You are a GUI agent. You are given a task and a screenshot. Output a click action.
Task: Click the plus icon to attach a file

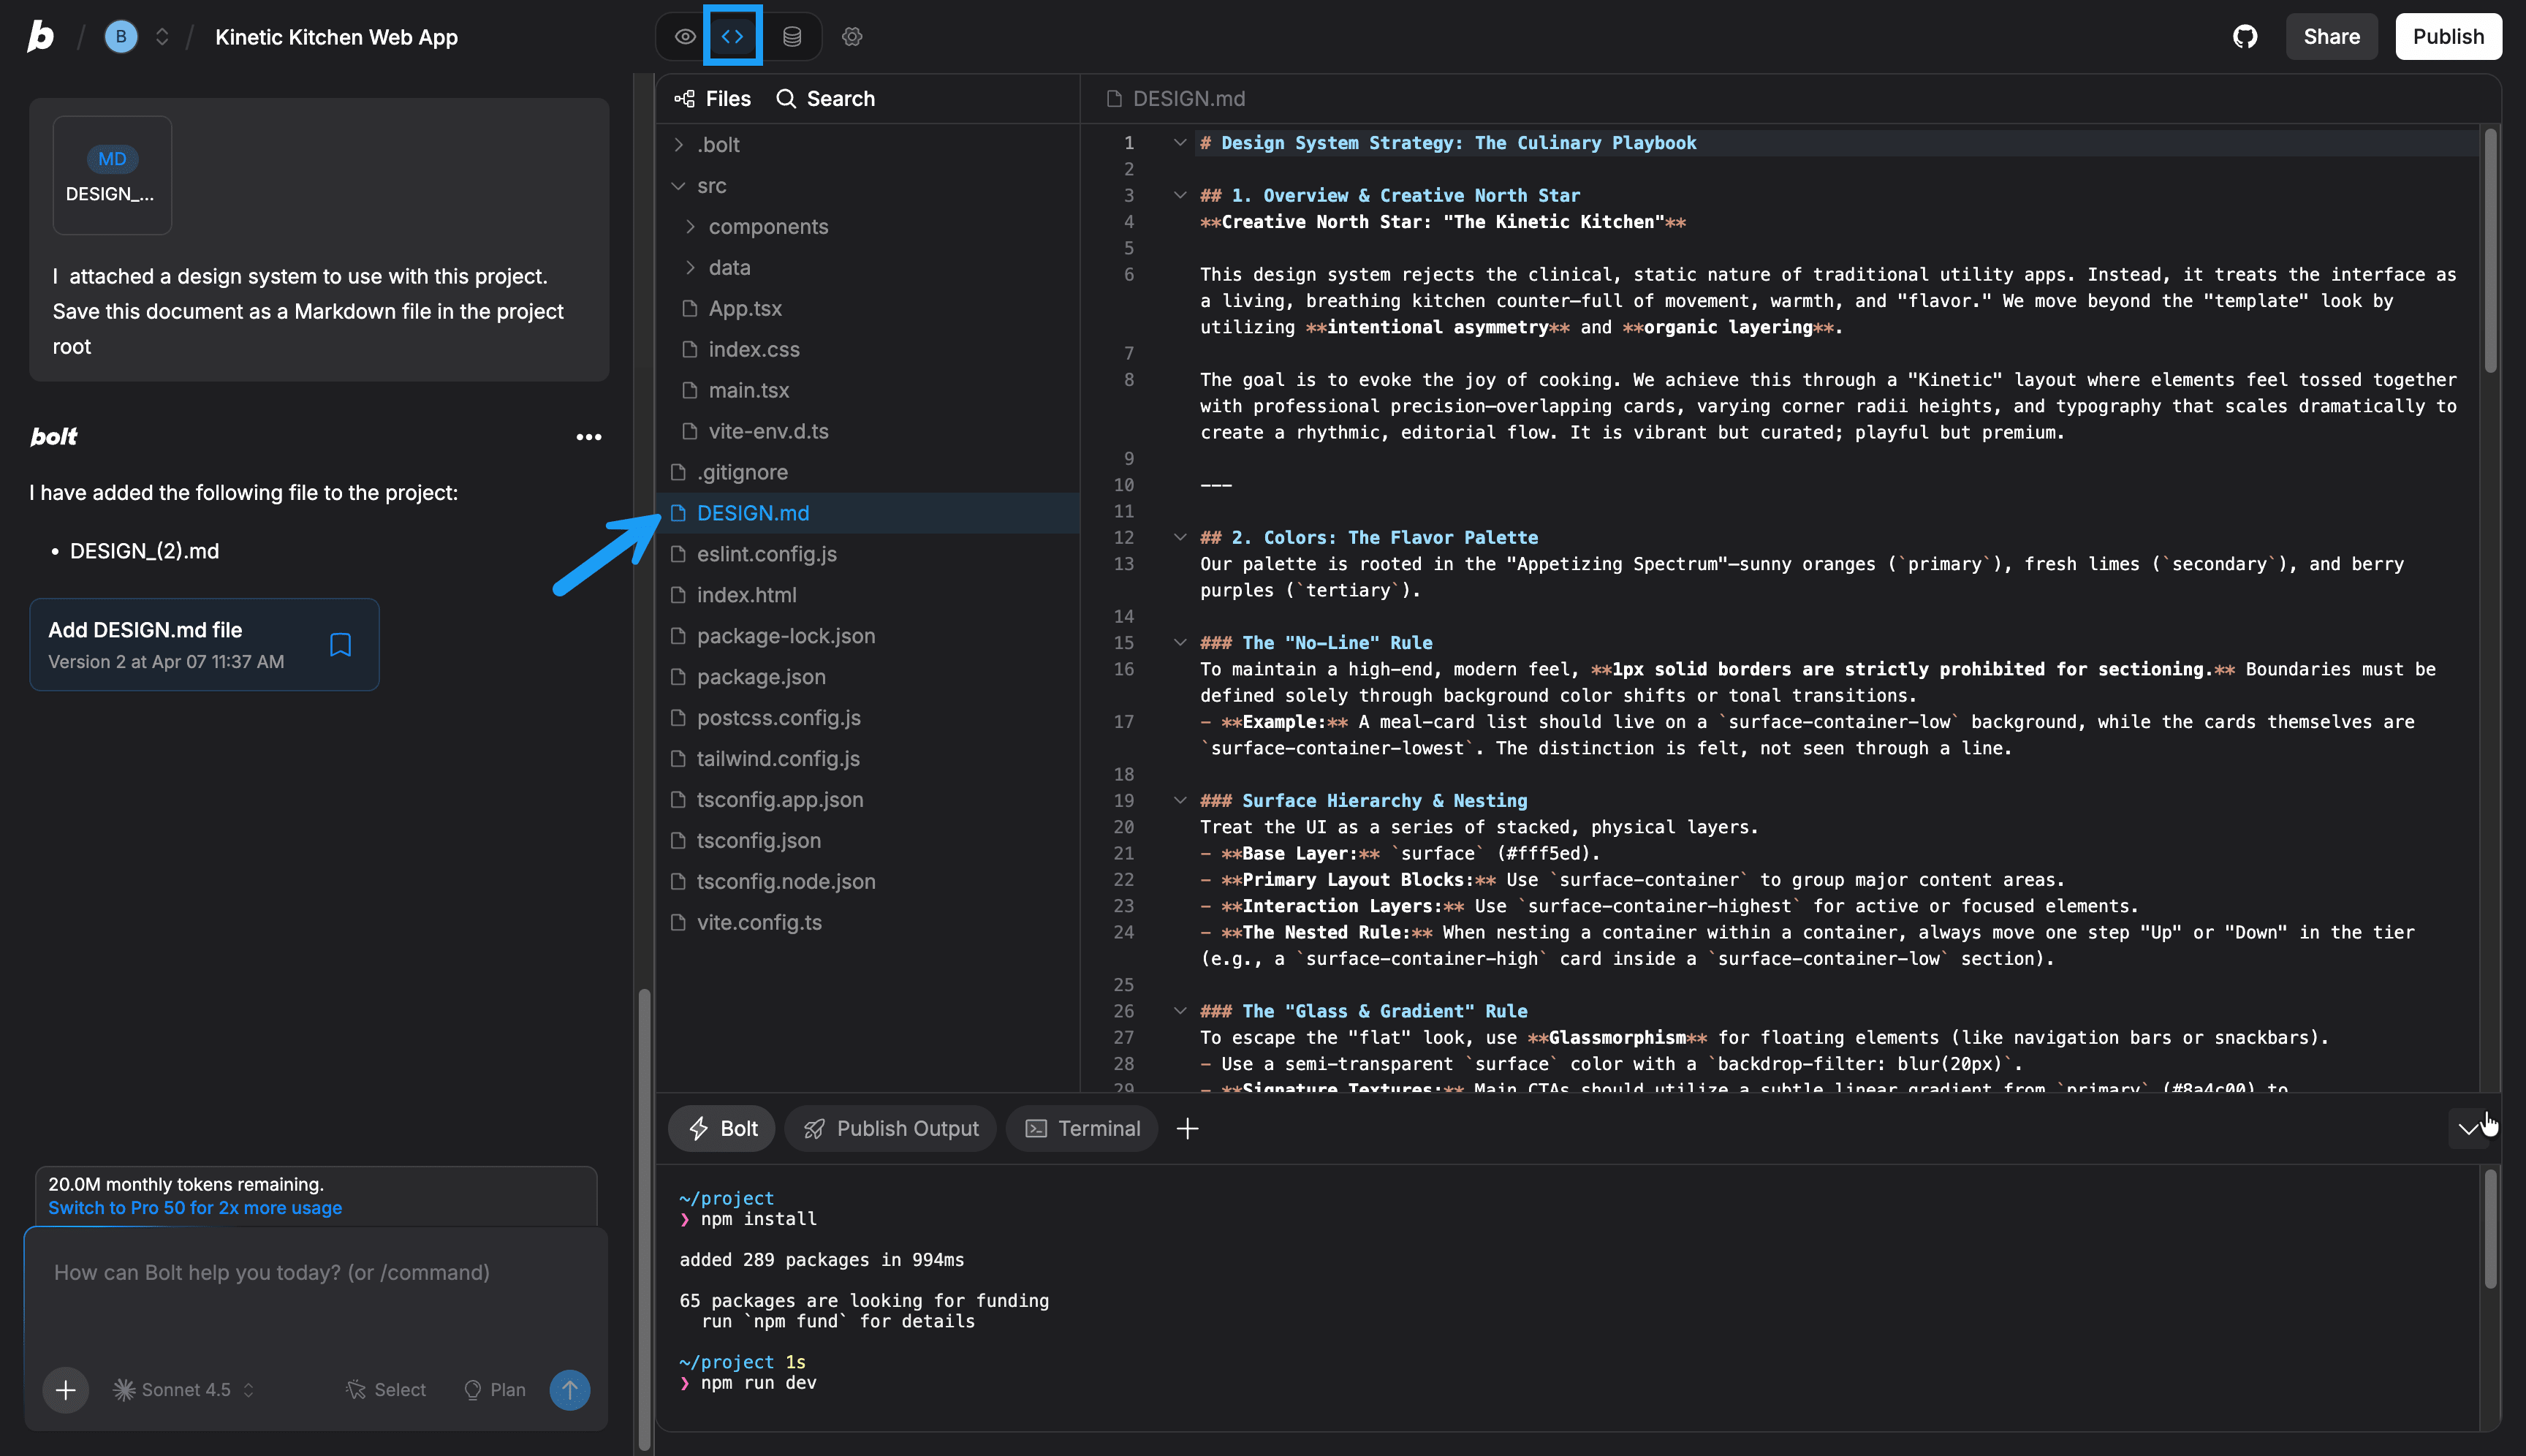pos(65,1389)
